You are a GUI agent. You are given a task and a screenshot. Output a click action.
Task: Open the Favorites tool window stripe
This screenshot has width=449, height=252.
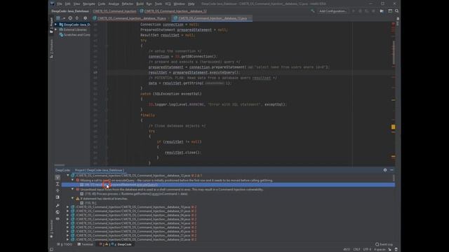coord(51,229)
